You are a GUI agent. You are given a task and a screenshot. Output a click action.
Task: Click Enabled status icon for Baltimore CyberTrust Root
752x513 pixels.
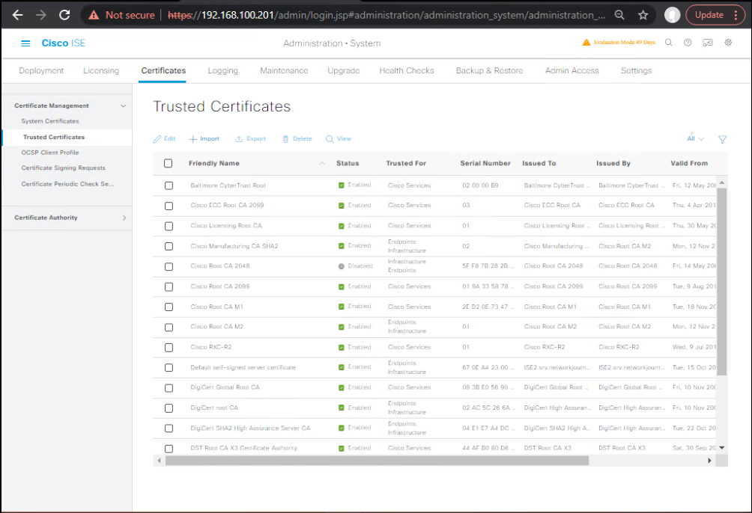click(342, 185)
